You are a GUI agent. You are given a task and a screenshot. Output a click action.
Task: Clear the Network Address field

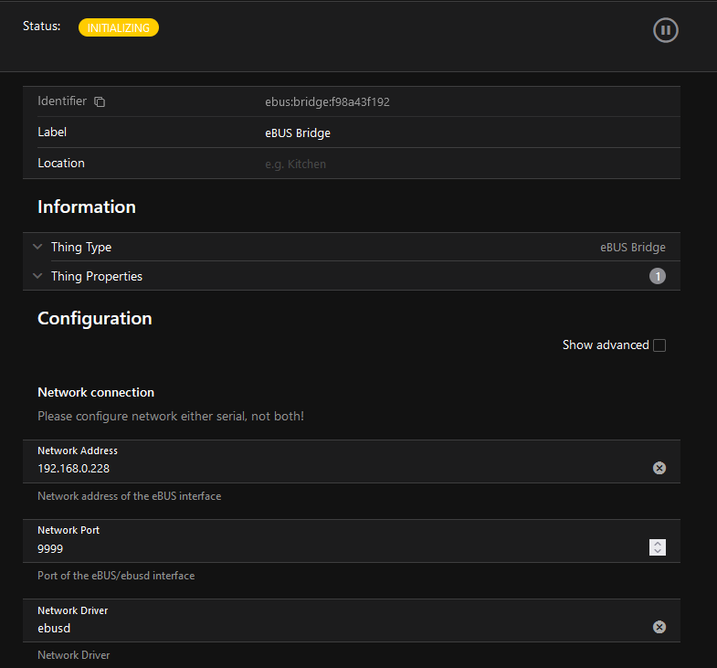659,468
